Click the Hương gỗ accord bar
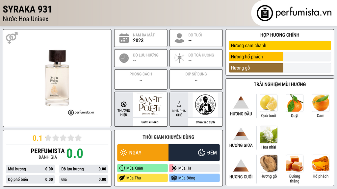The width and height of the screenshot is (337, 189). [280, 68]
